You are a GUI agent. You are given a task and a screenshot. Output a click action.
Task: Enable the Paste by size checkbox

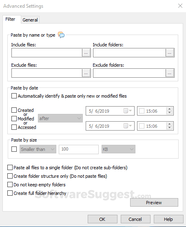click(x=14, y=149)
